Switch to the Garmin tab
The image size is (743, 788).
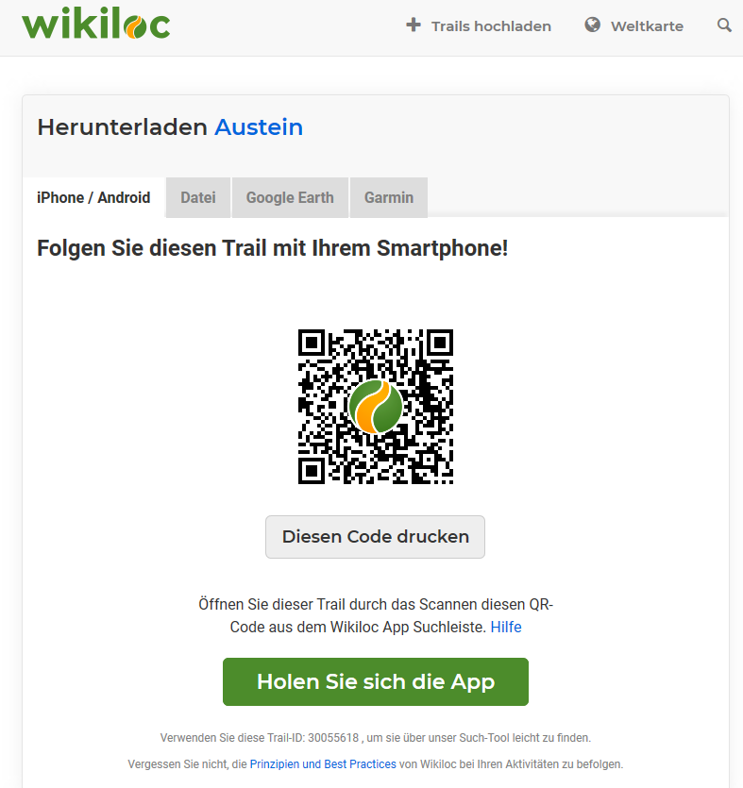389,197
